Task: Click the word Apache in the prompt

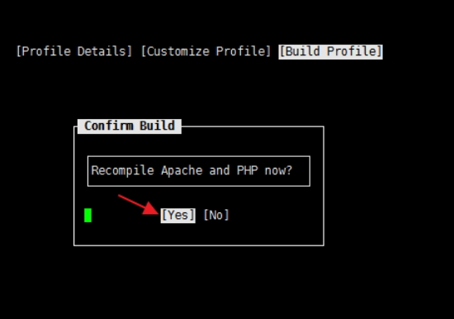Action: 182,170
